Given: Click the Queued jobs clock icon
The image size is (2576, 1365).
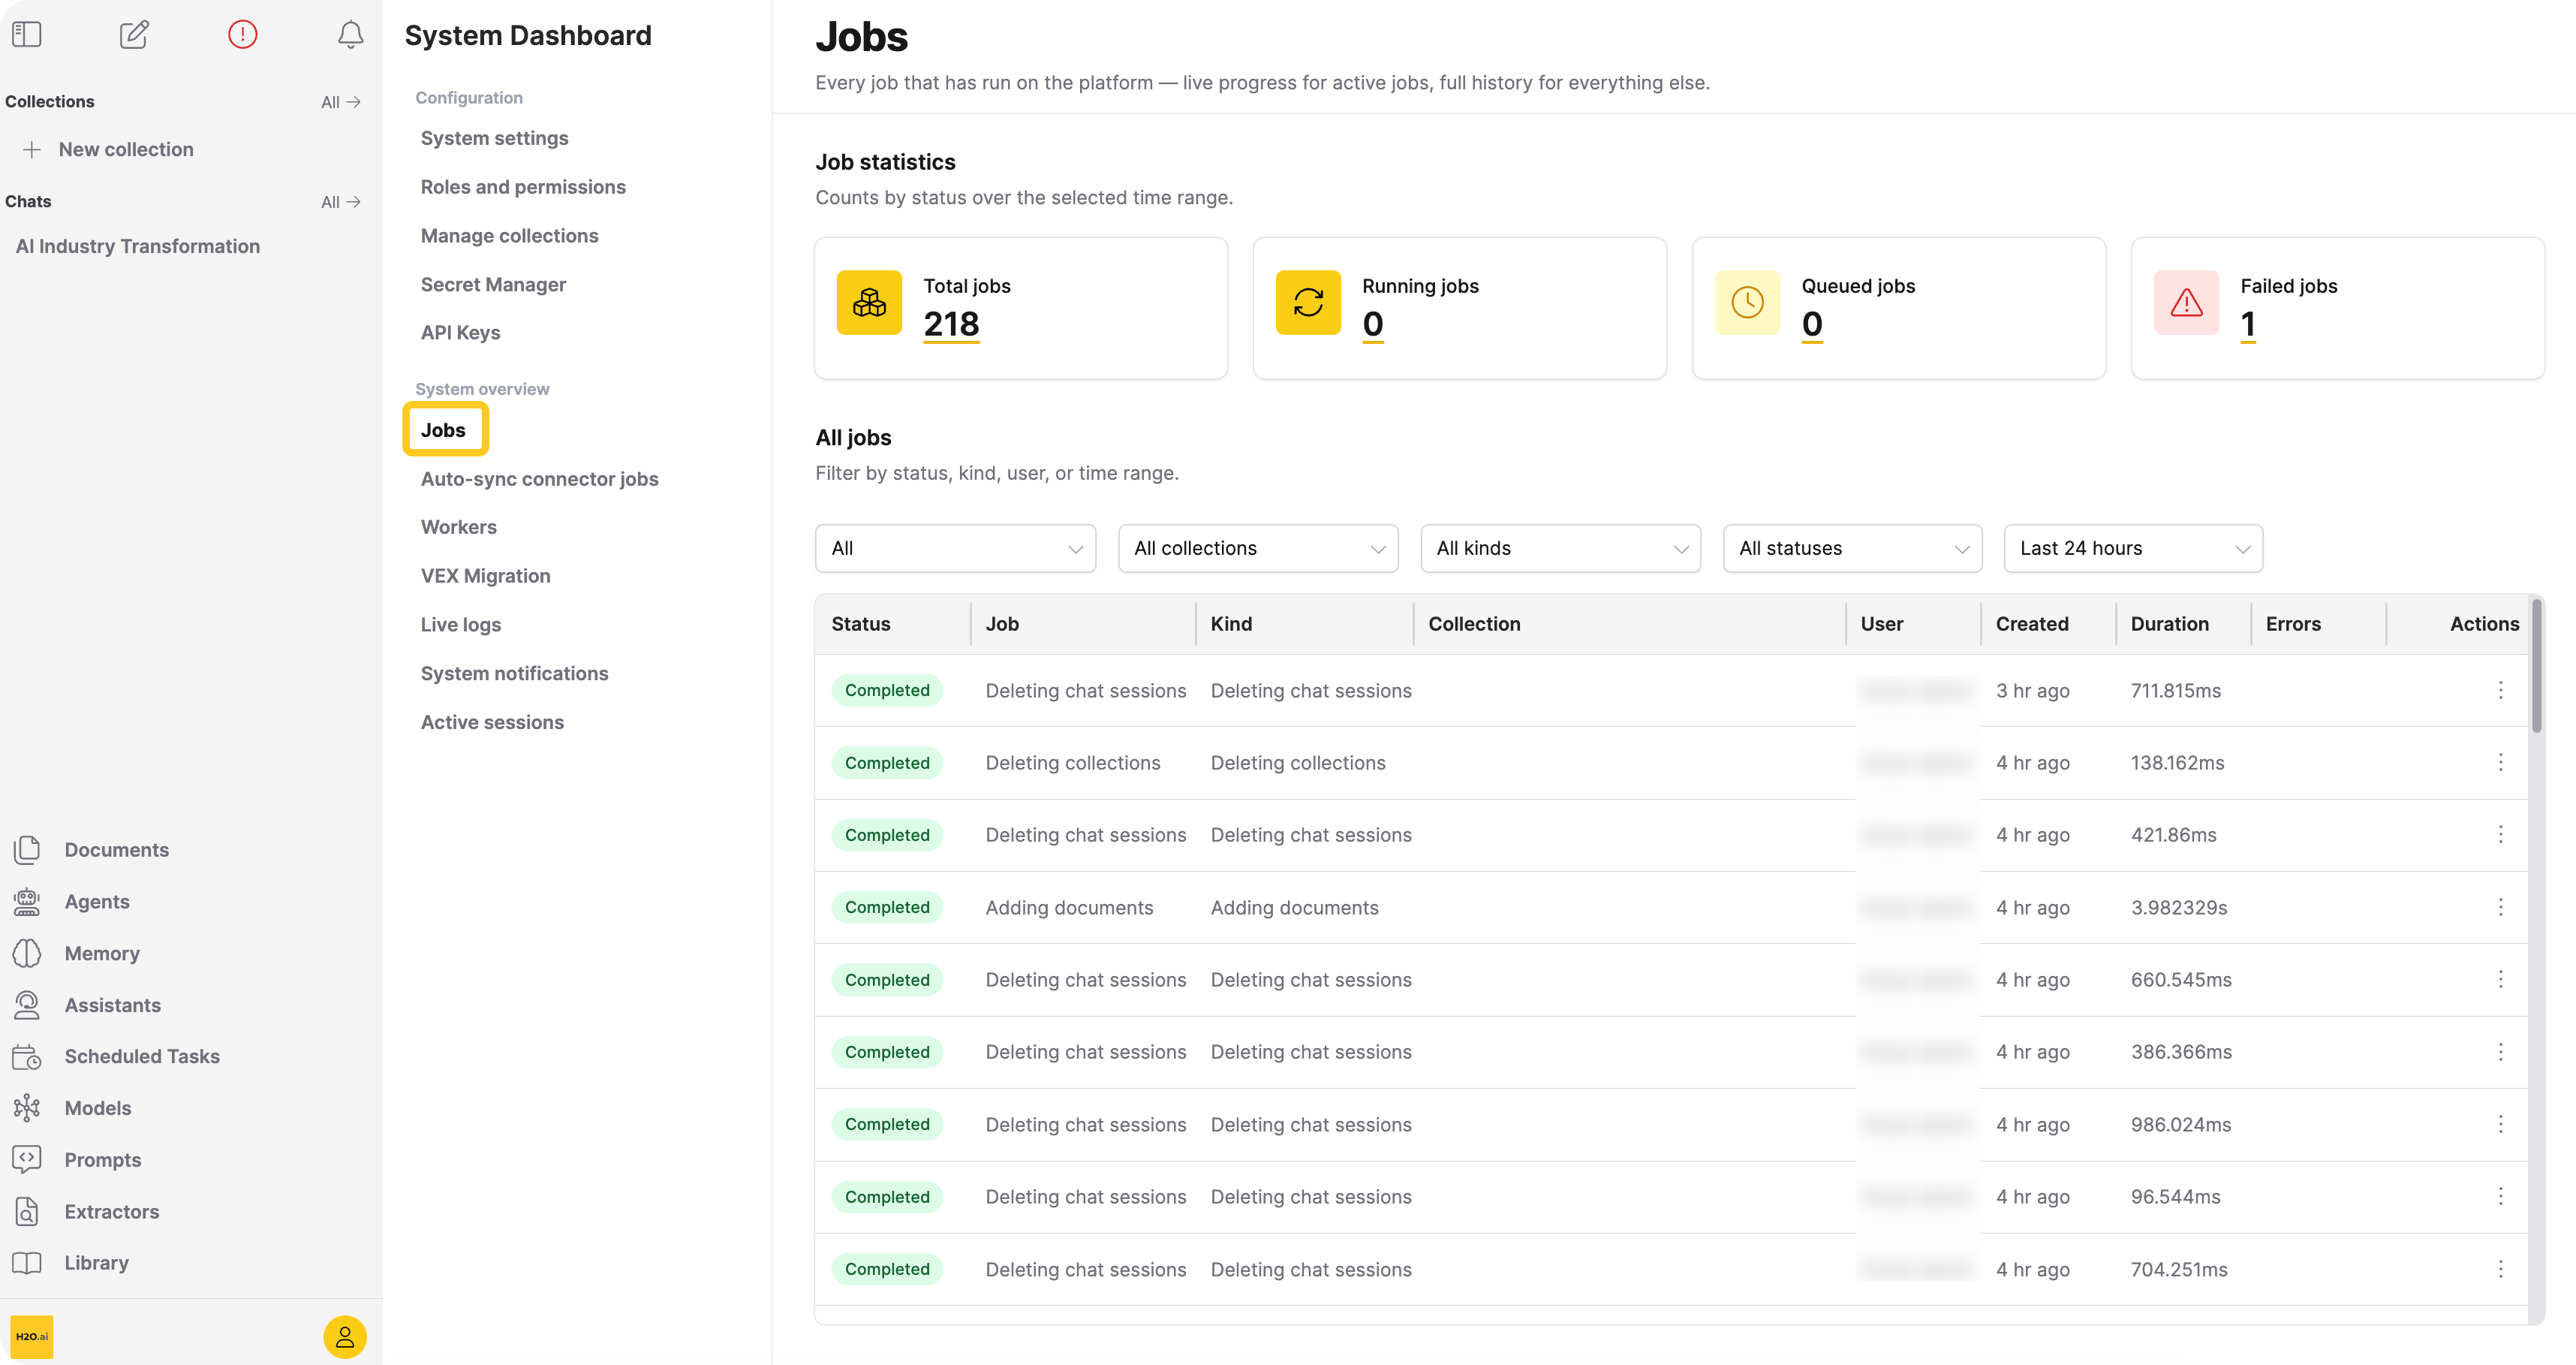Looking at the screenshot, I should point(1747,303).
